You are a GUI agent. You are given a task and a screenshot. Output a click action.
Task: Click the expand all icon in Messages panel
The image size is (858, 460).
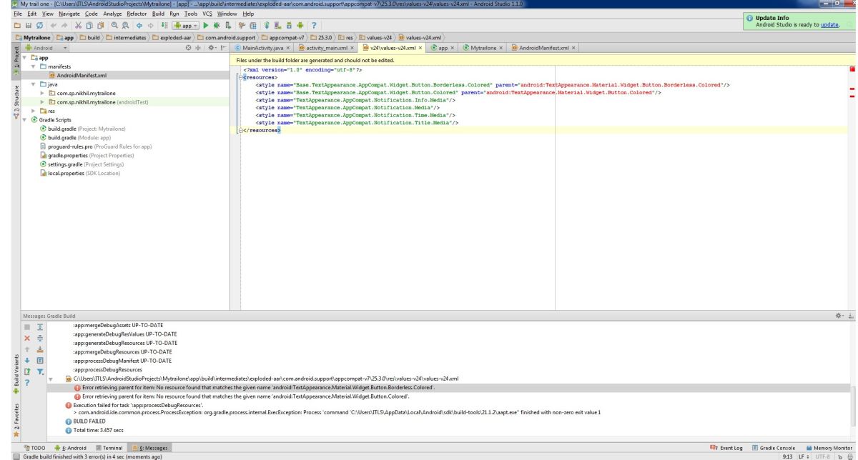(40, 327)
